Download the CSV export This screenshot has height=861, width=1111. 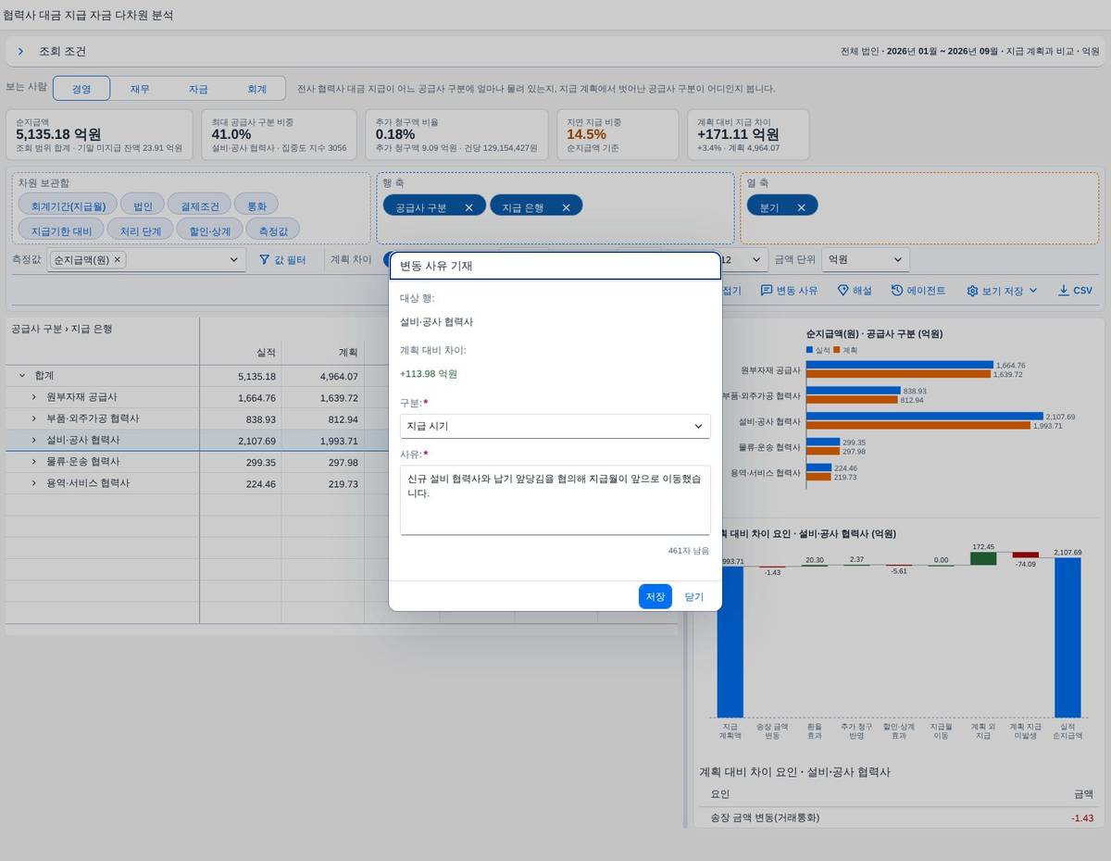[1075, 291]
